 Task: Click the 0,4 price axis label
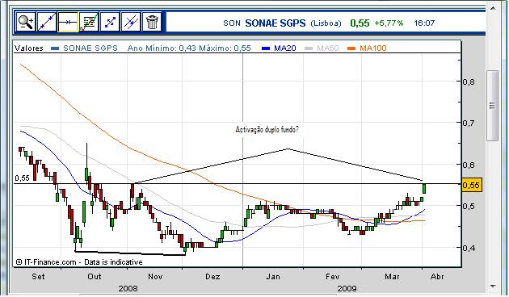[x=469, y=248]
